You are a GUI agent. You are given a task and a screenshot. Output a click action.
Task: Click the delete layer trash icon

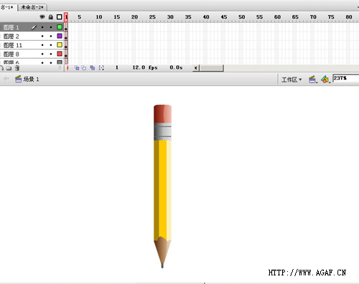17,68
